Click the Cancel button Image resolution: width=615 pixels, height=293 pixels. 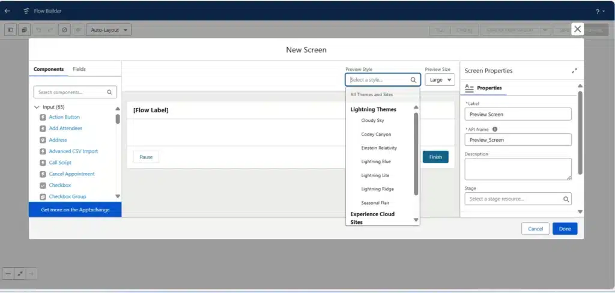(535, 229)
